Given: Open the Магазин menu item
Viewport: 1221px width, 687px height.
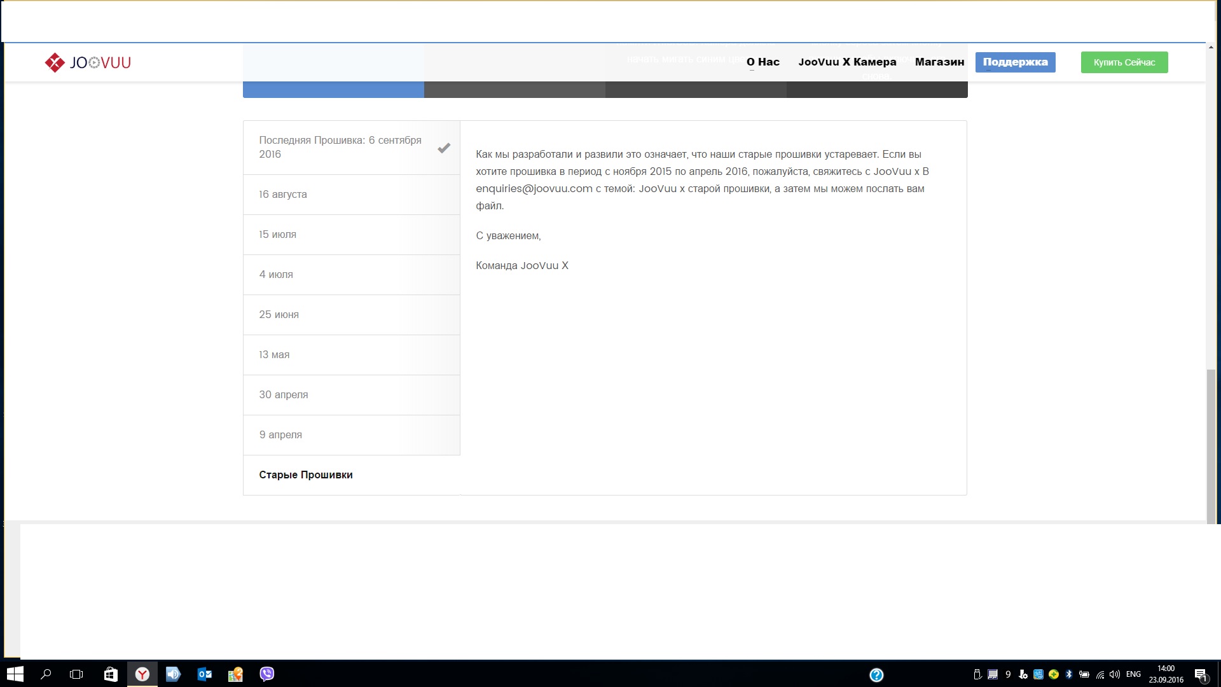Looking at the screenshot, I should 939,62.
